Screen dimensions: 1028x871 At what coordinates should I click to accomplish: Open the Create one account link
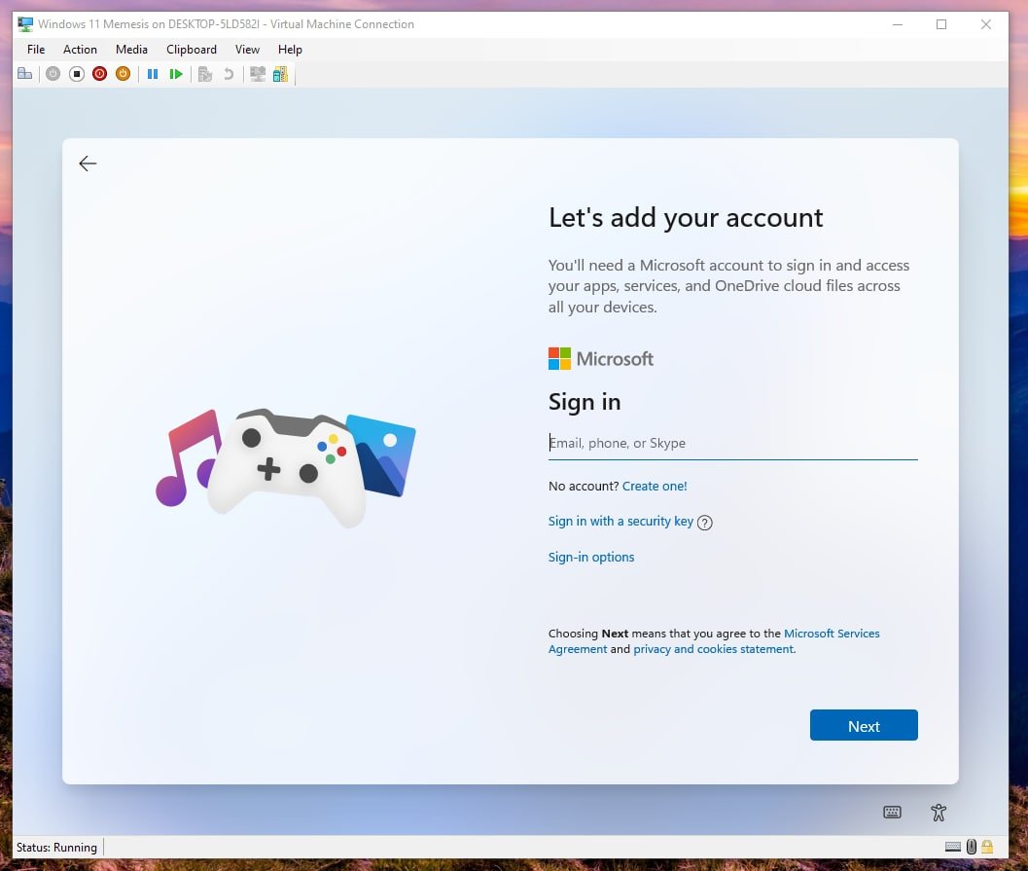655,486
